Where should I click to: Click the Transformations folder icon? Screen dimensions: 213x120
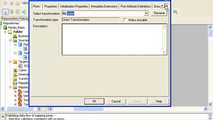pyautogui.click(x=15, y=79)
